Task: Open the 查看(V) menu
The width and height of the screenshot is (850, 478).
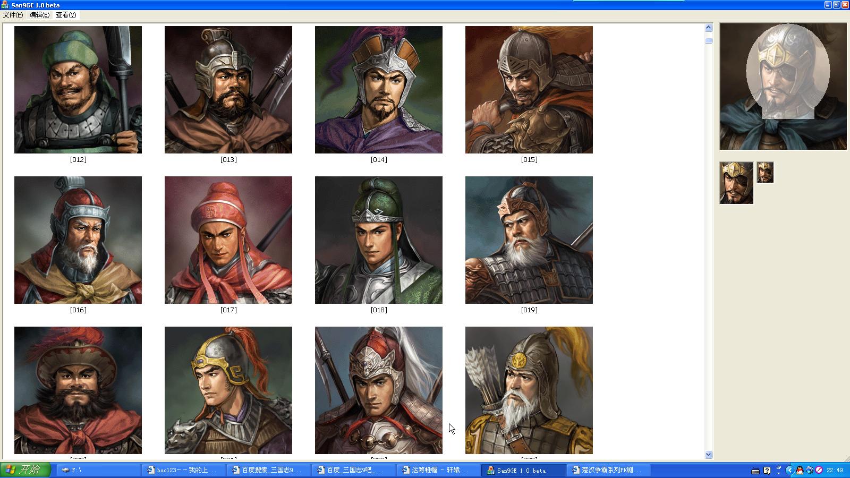Action: (x=66, y=15)
